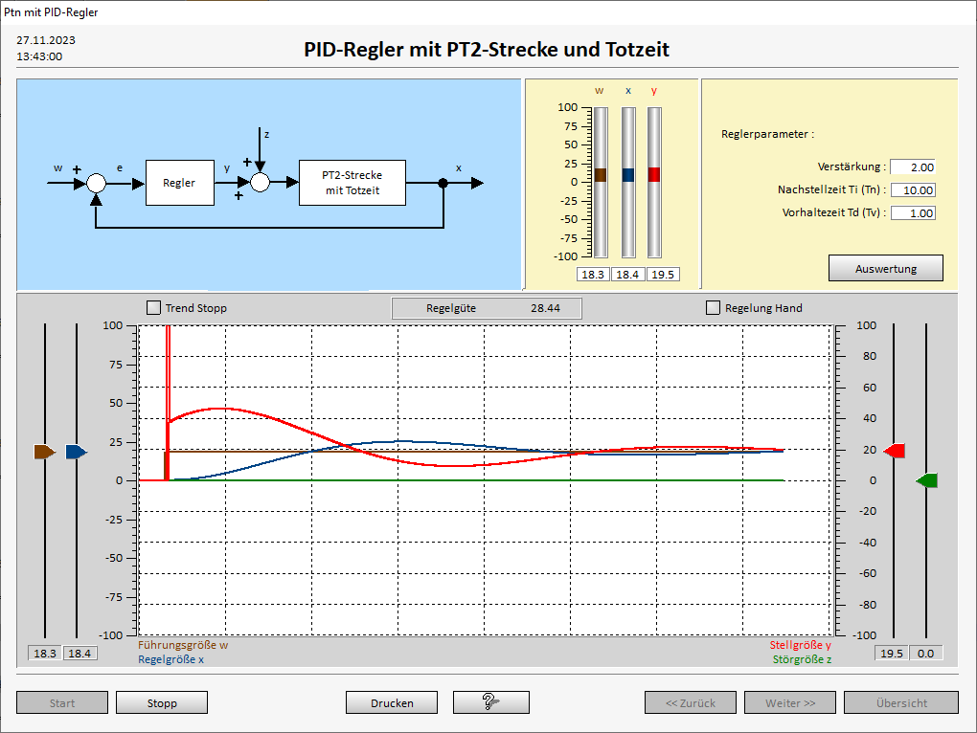Screen dimensions: 977x733
Task: Open the Auswertung evaluation
Action: 885,269
